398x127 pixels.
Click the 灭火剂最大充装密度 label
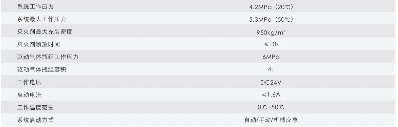click(x=45, y=32)
